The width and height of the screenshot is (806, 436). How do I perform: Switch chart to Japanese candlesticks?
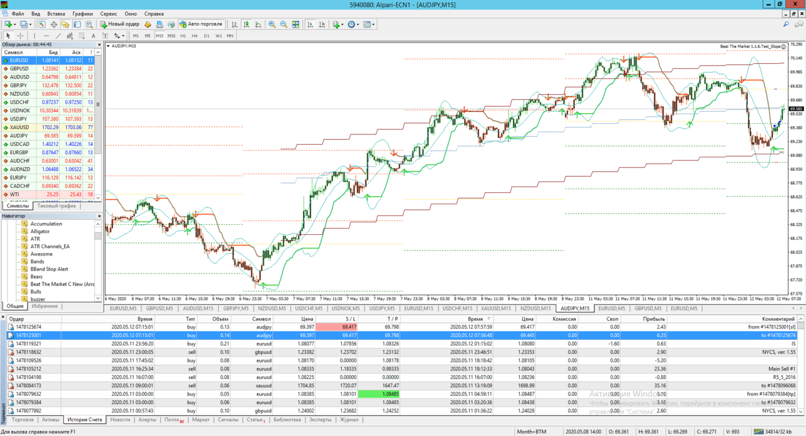click(246, 24)
